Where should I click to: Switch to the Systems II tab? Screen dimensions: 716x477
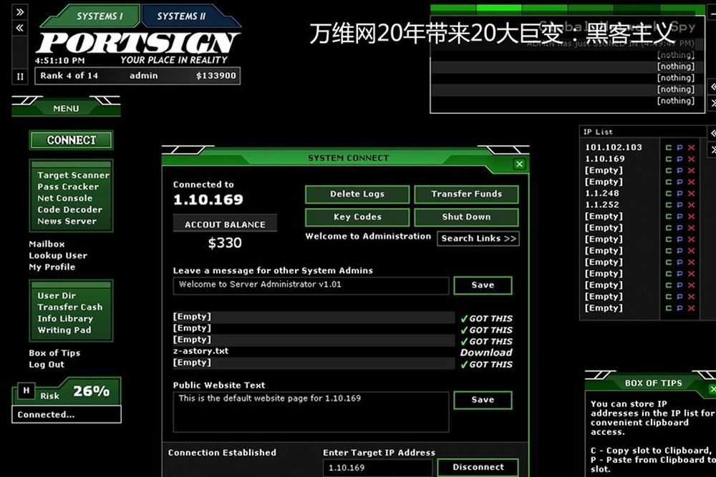click(181, 16)
